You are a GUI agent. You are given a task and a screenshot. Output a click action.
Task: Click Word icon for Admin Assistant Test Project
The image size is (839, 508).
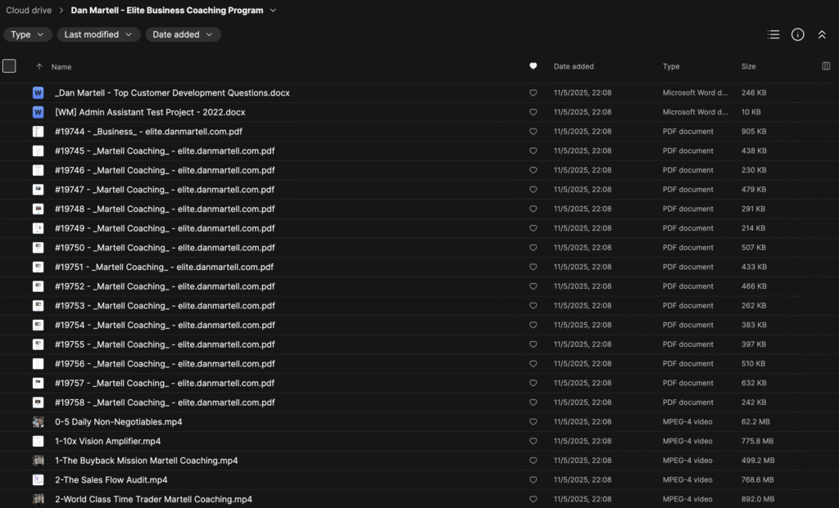point(38,112)
